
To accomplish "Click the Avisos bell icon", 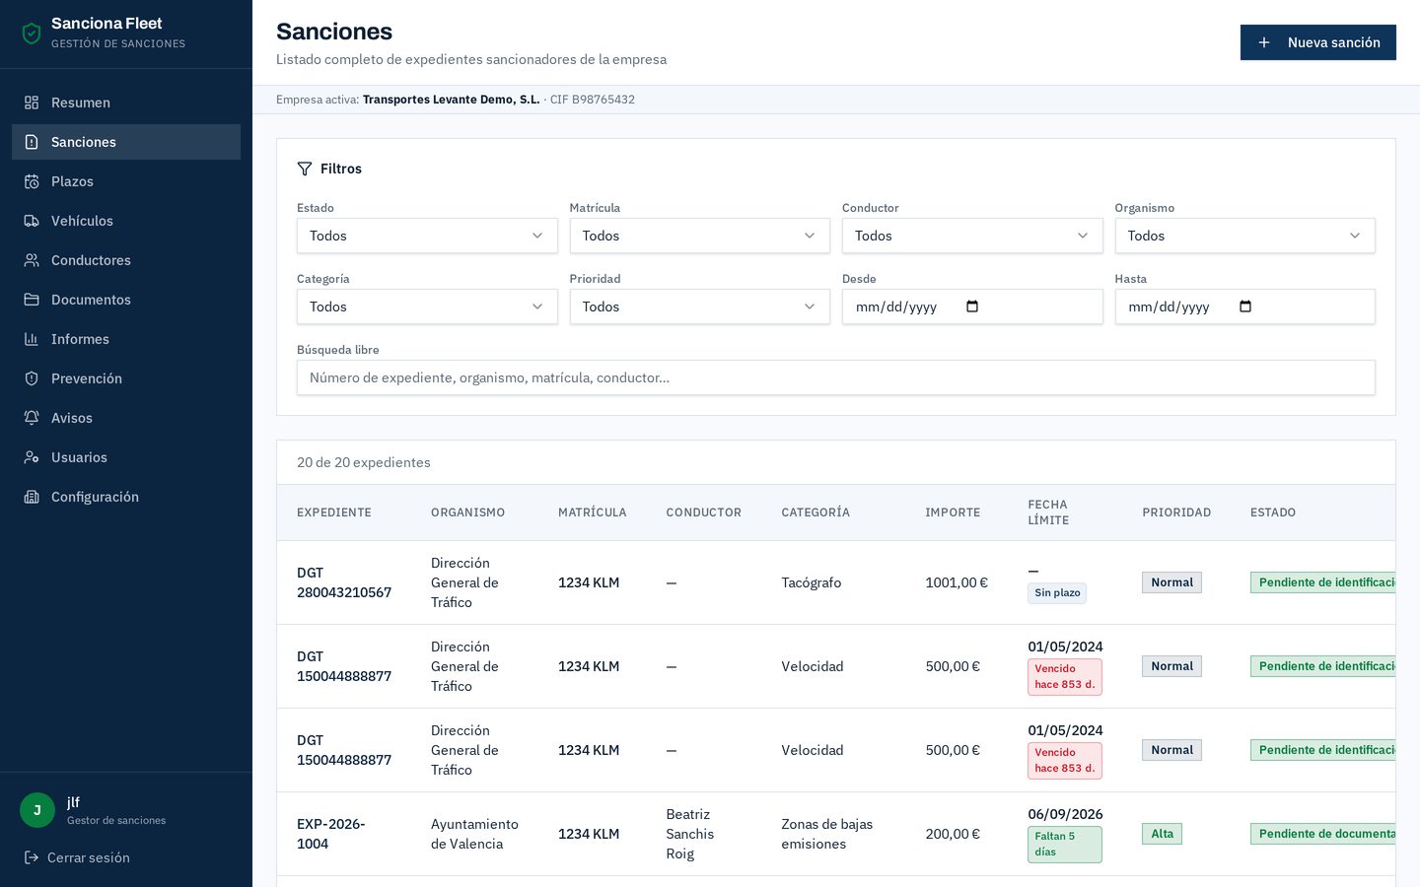I will point(32,418).
